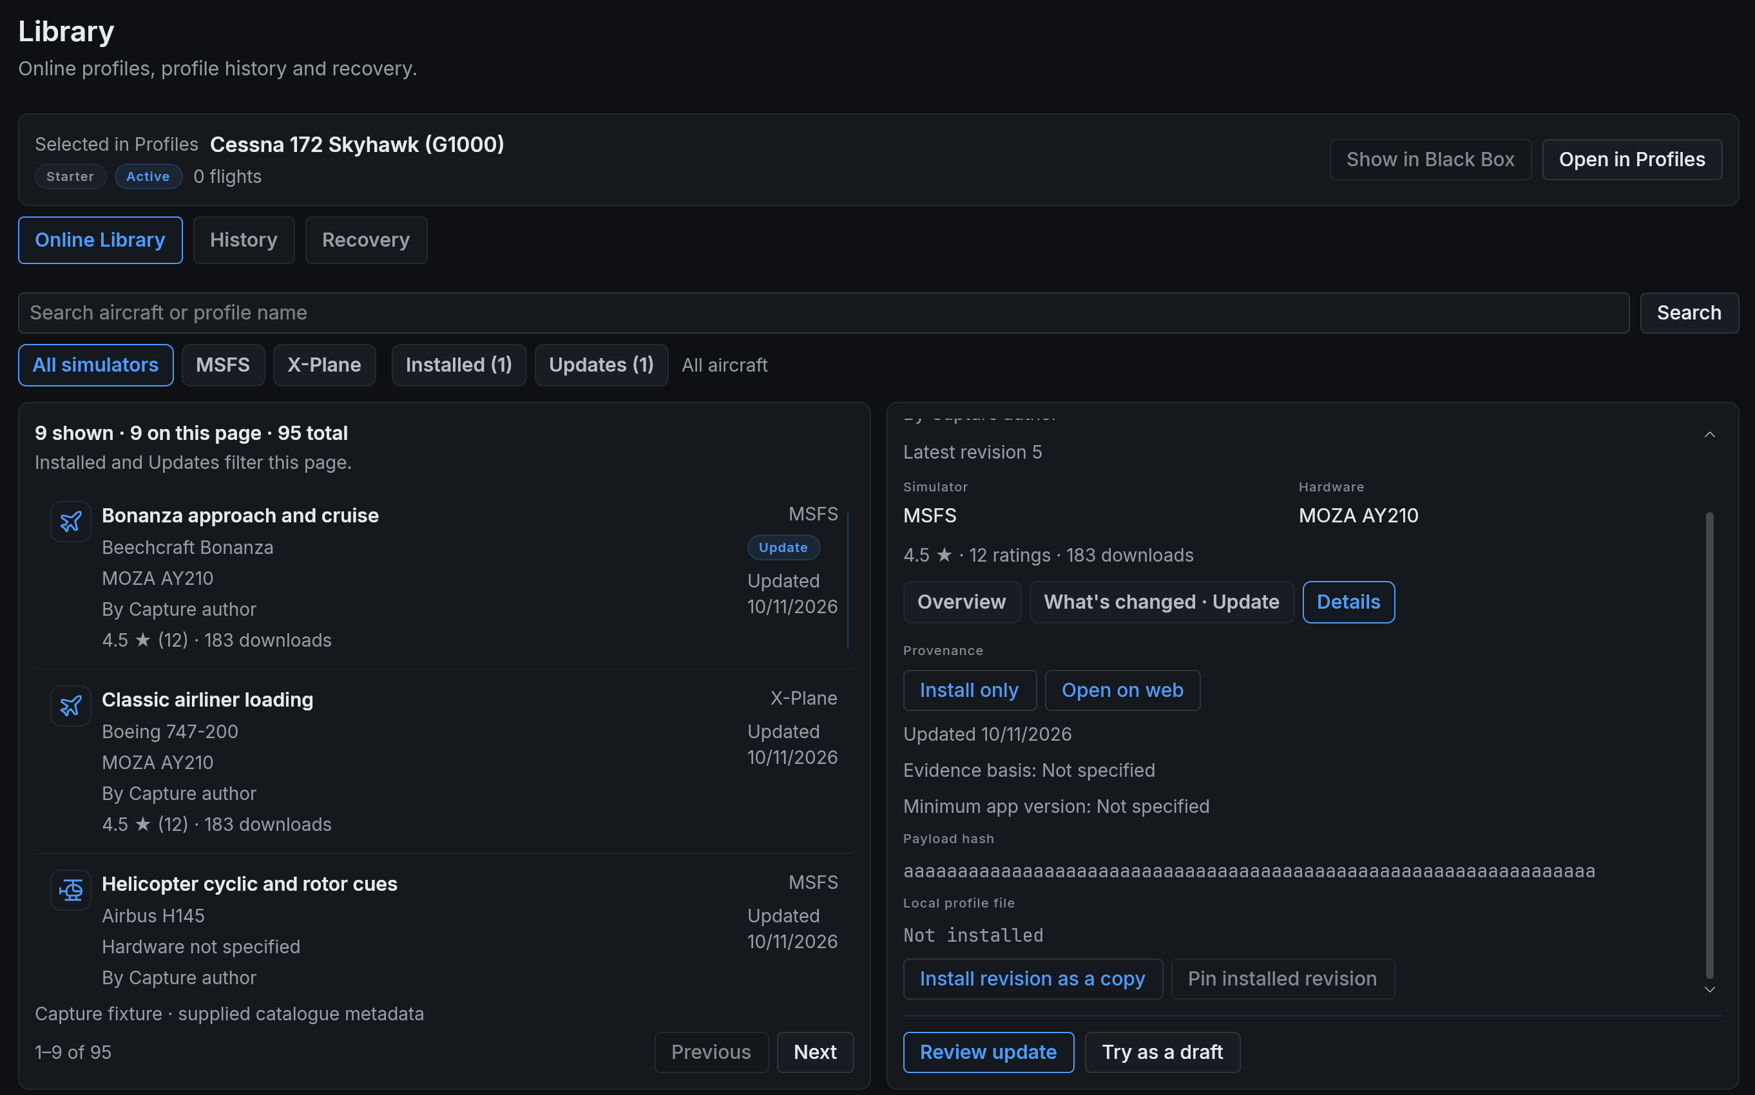Click Install revision as a copy

[1032, 979]
